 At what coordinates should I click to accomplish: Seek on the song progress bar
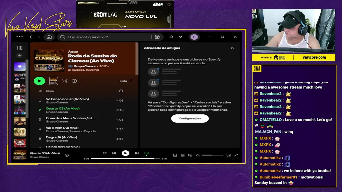(125, 158)
